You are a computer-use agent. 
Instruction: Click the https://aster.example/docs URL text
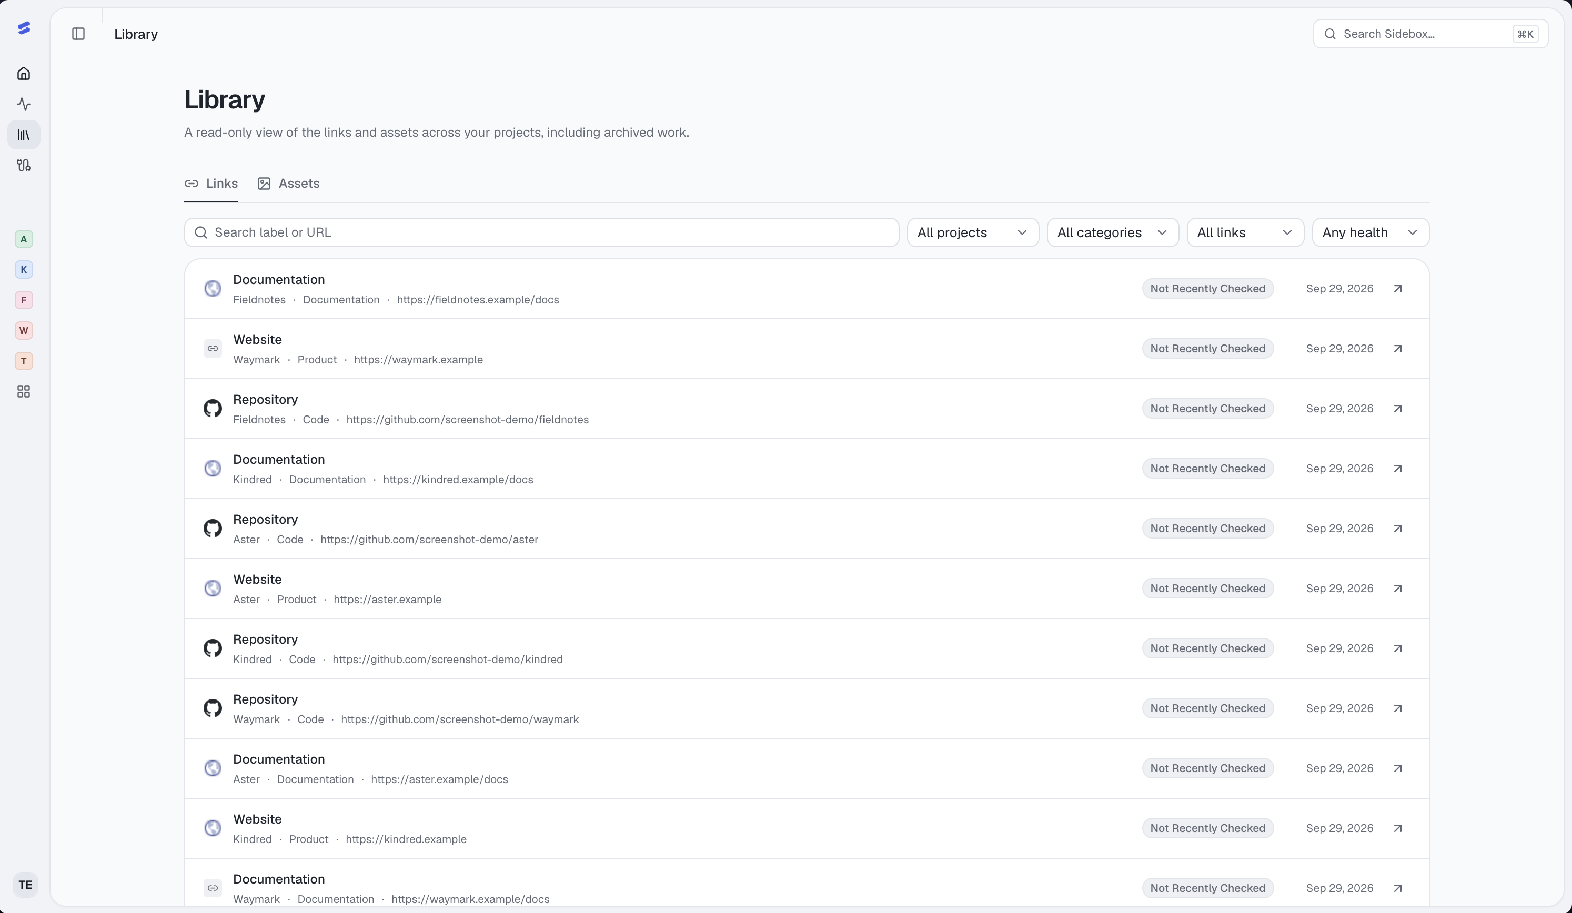[x=439, y=779]
